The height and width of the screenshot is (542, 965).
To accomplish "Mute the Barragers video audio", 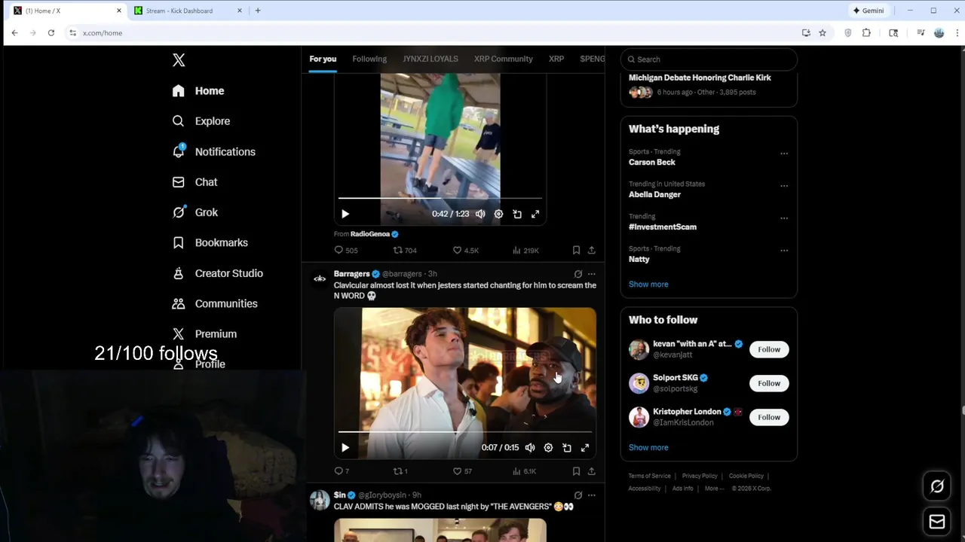I will (x=530, y=448).
